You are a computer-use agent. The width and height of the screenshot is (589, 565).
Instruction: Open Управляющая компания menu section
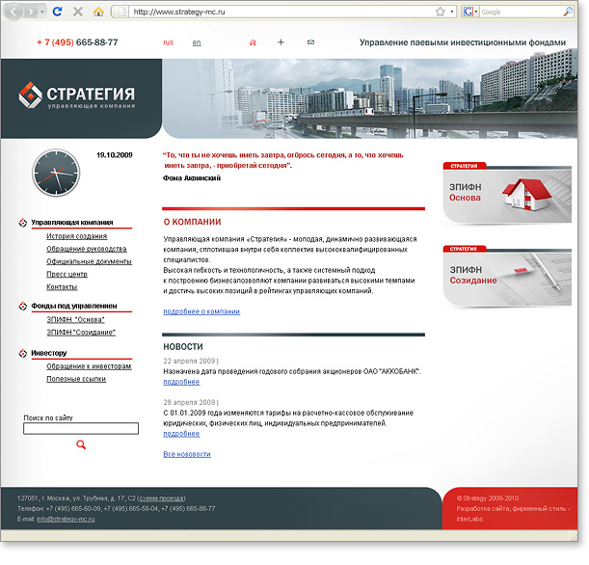pos(71,223)
